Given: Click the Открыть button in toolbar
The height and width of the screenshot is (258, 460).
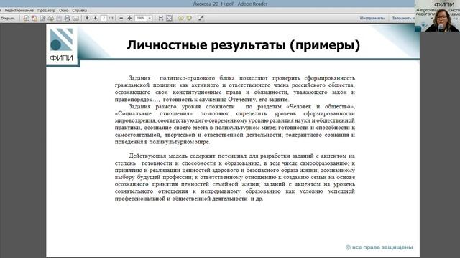Looking at the screenshot, I should [8, 18].
